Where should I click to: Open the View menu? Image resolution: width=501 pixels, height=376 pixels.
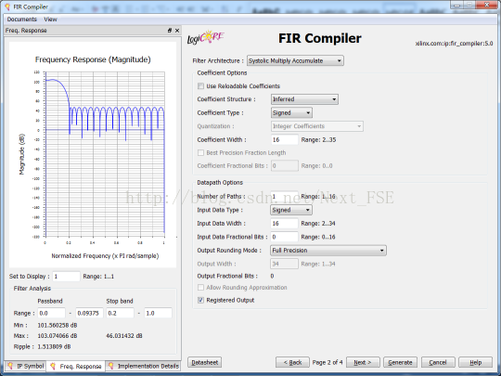tap(50, 19)
